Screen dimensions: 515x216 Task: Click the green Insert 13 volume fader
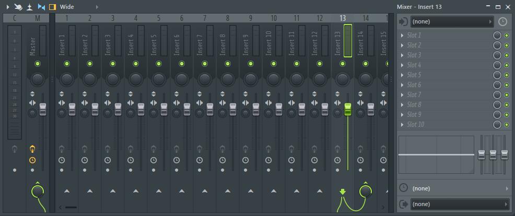[348, 110]
